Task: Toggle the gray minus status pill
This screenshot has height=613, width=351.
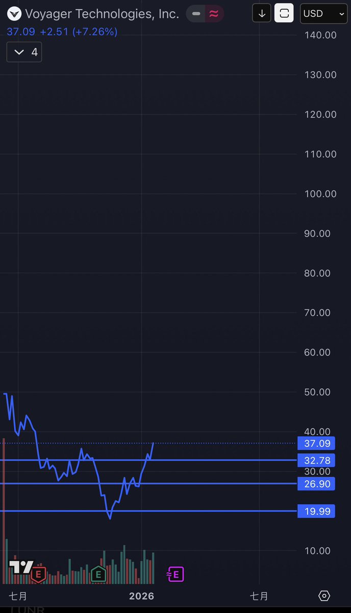Action: [196, 14]
